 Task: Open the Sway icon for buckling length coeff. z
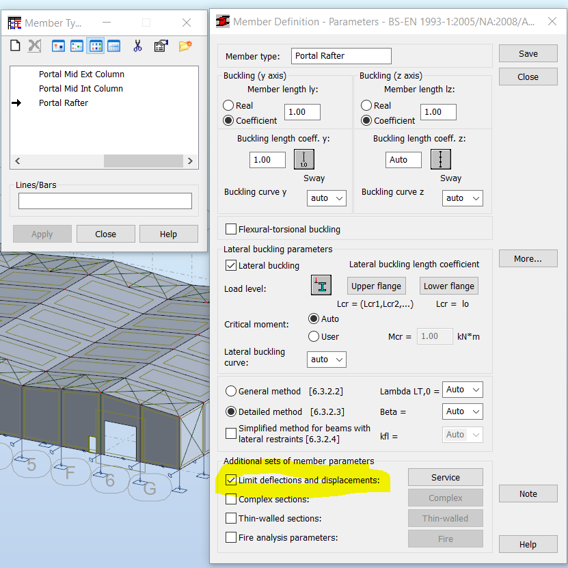440,159
